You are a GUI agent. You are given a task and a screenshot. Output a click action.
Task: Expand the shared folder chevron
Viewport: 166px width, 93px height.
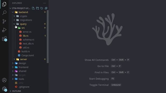click(13, 71)
